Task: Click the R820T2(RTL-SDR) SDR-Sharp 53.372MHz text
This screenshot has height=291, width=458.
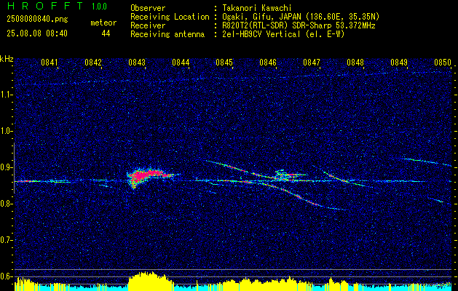Action: click(297, 25)
